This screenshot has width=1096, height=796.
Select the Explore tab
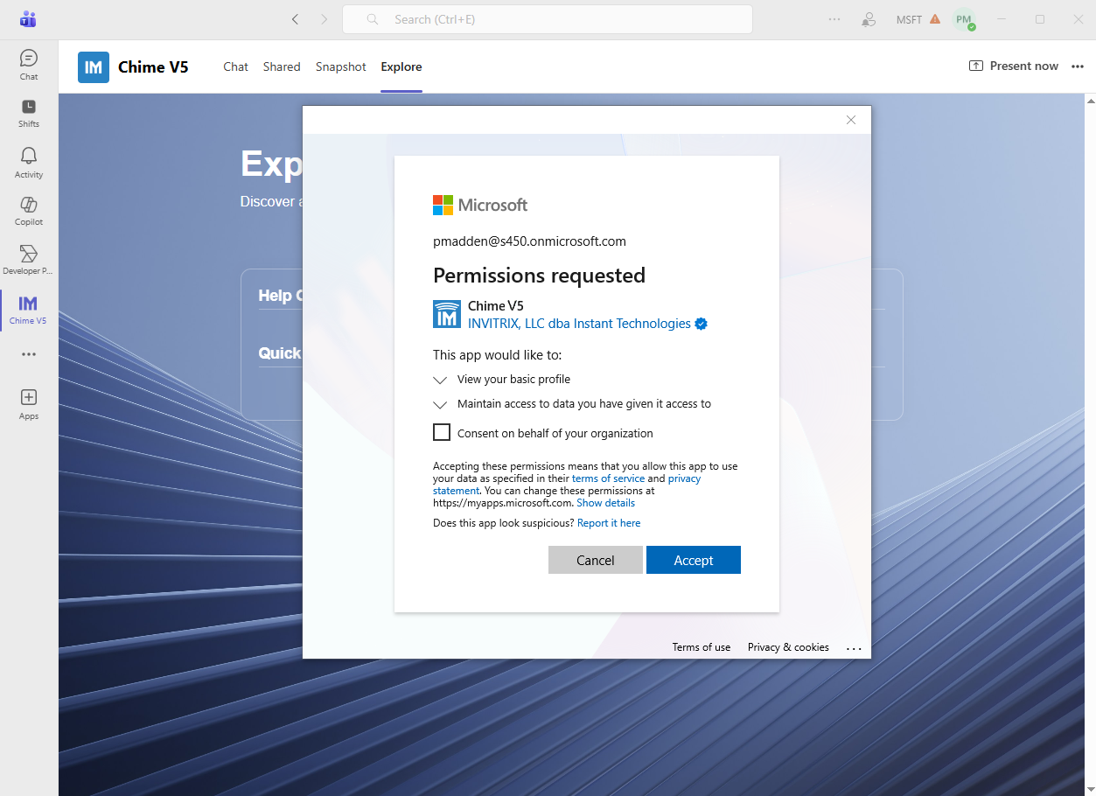(x=401, y=66)
